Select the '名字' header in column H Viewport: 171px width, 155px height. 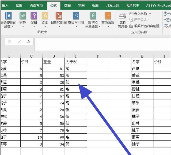(142, 62)
